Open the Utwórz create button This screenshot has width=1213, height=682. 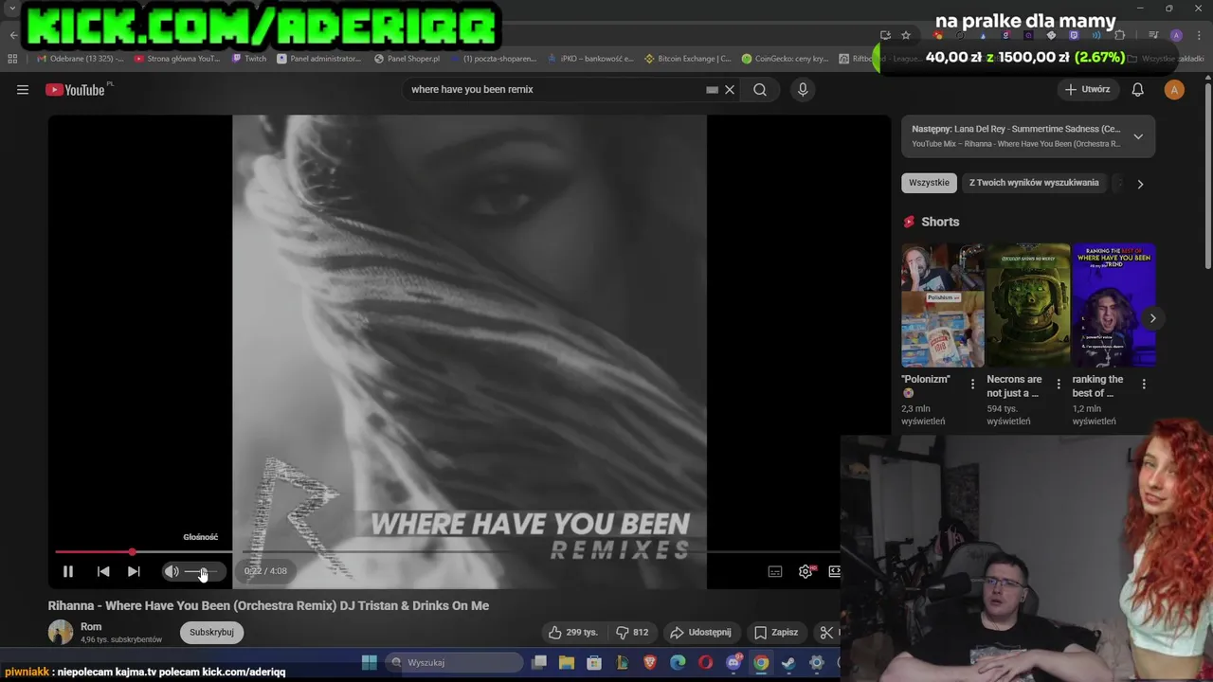pyautogui.click(x=1087, y=89)
